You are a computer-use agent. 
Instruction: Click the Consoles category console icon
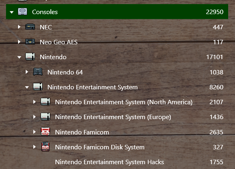pos(22,12)
